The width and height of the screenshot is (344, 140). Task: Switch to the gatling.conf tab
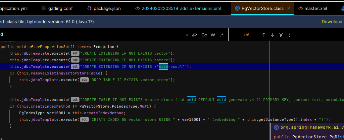pyautogui.click(x=57, y=8)
